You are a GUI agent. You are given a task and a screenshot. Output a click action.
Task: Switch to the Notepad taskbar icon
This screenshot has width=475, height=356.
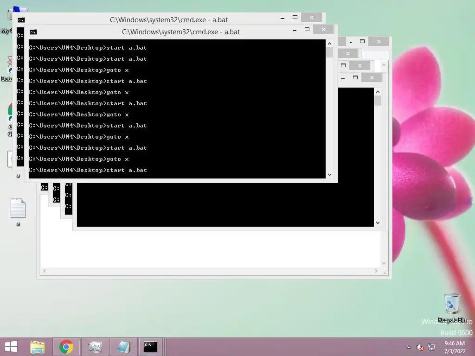pyautogui.click(x=124, y=347)
